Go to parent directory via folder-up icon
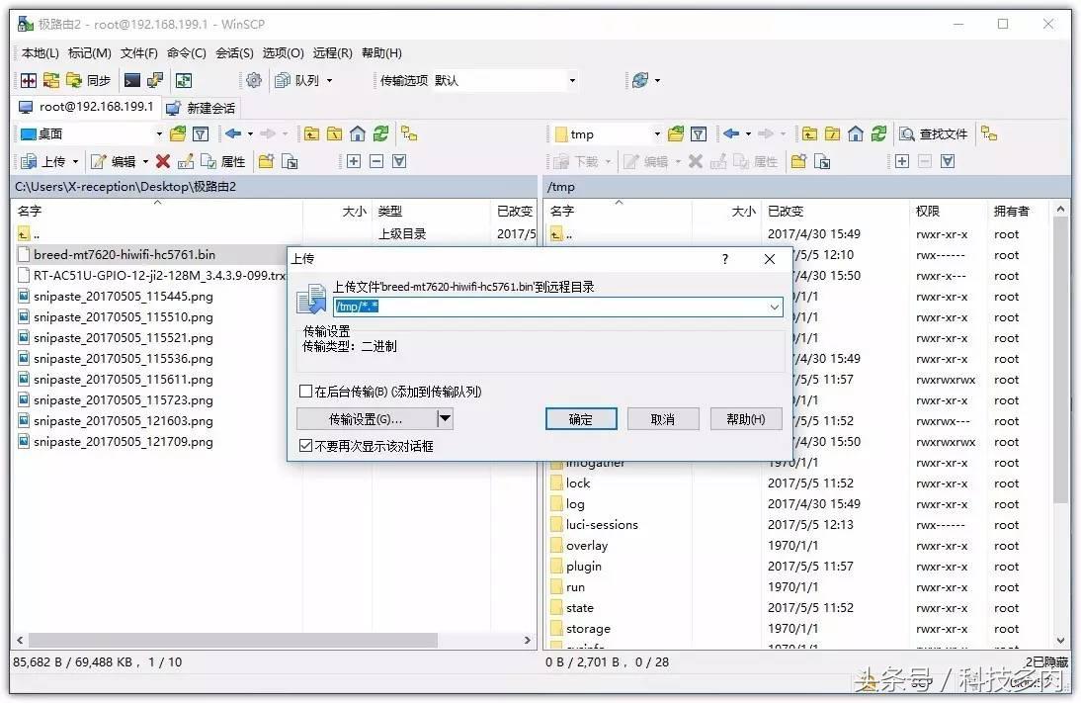 311,133
